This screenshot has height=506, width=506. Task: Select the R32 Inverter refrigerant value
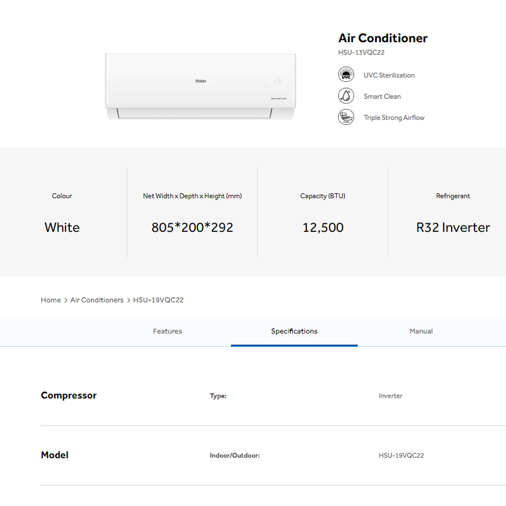coord(453,227)
